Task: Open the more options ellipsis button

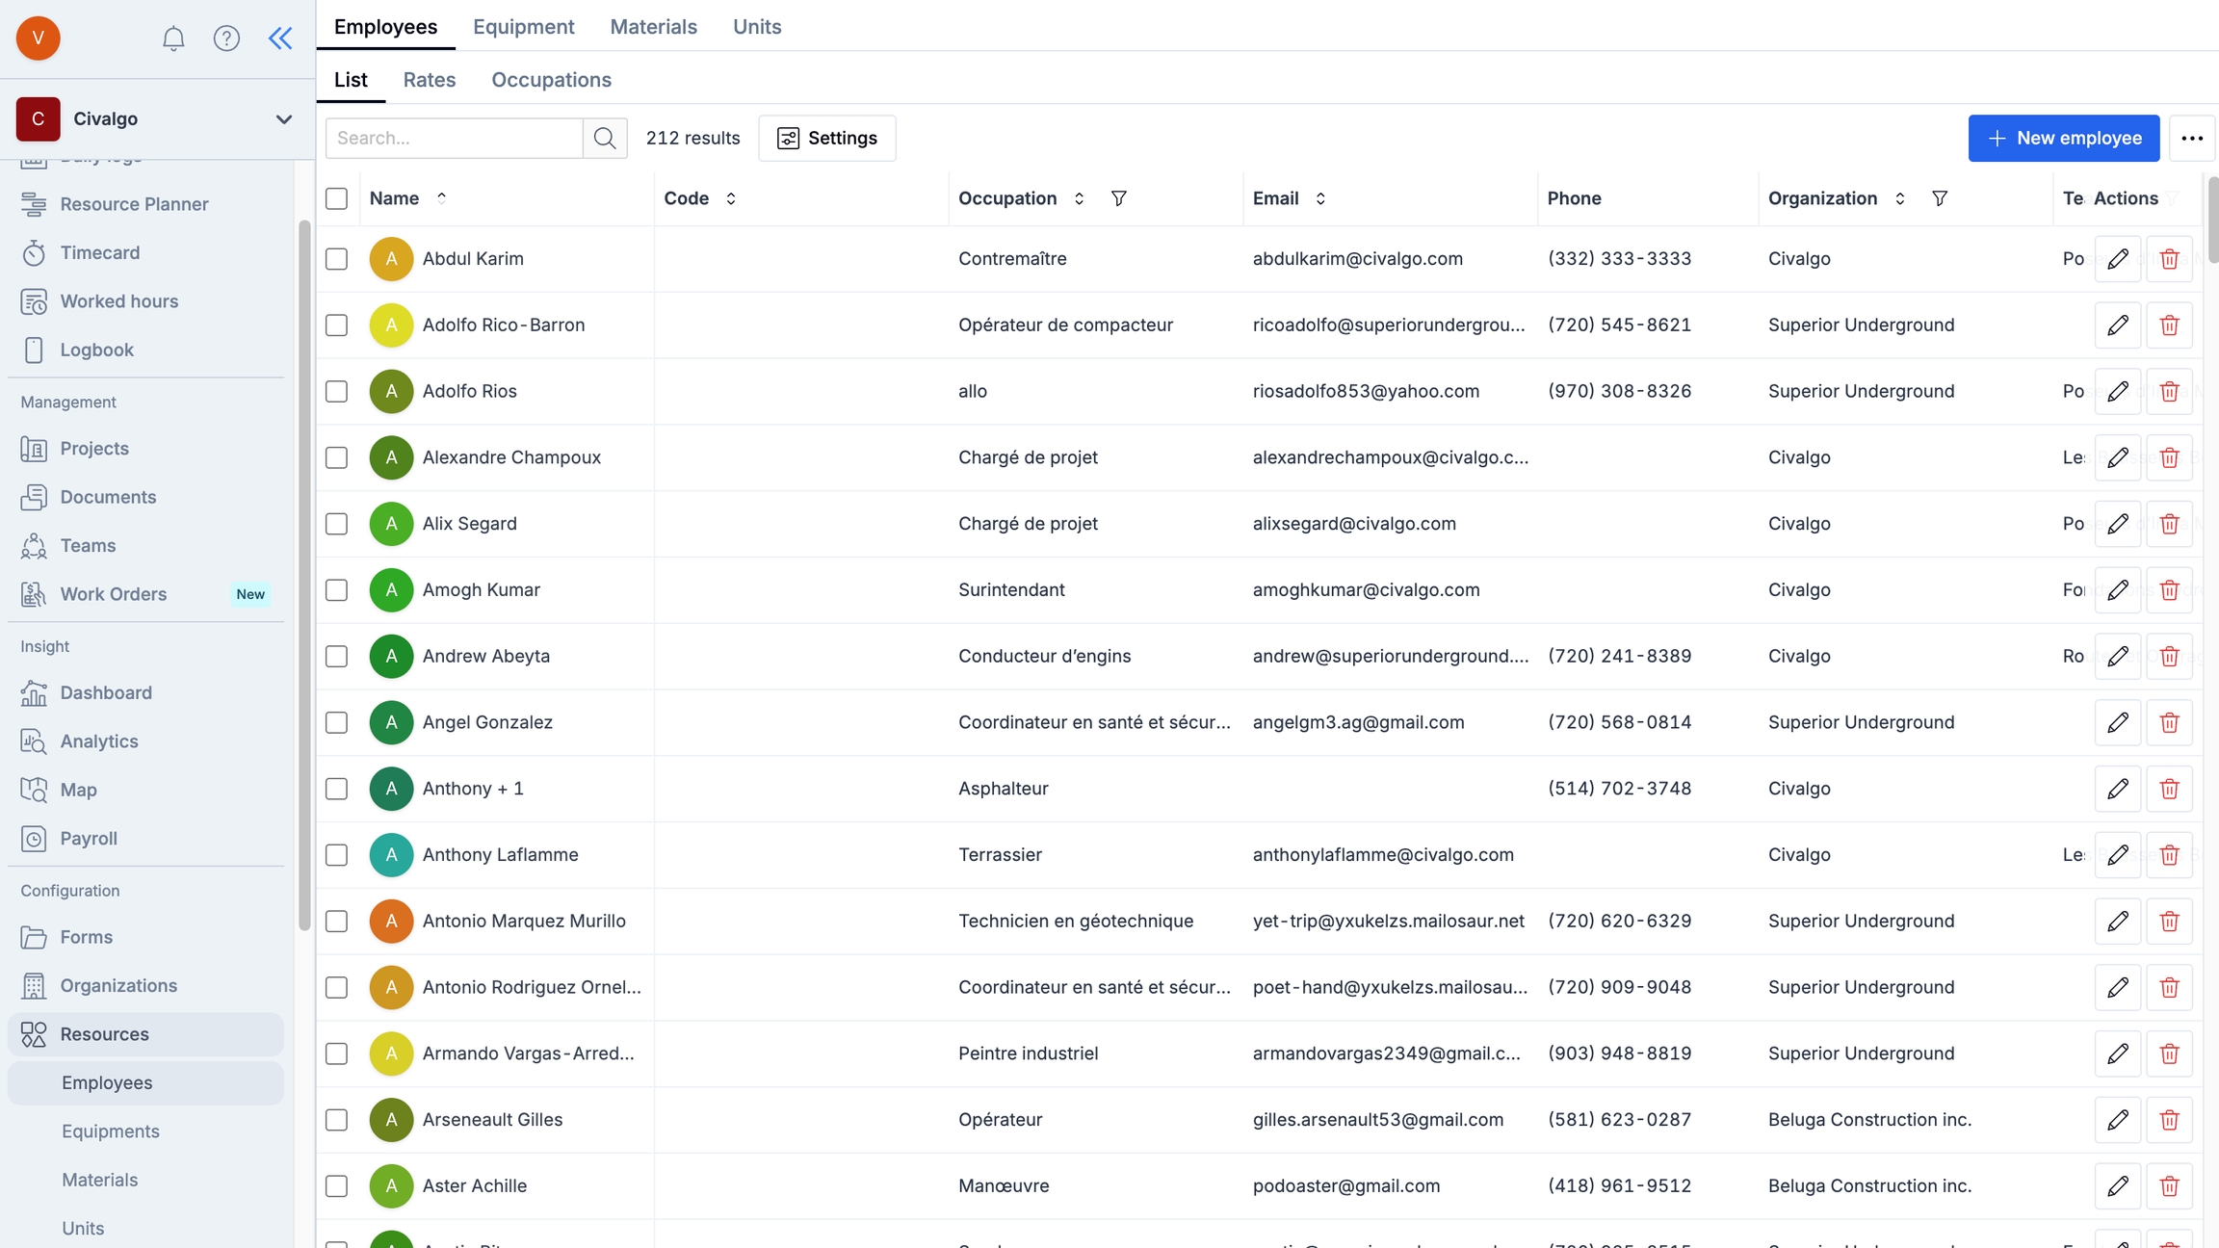Action: coord(2192,138)
